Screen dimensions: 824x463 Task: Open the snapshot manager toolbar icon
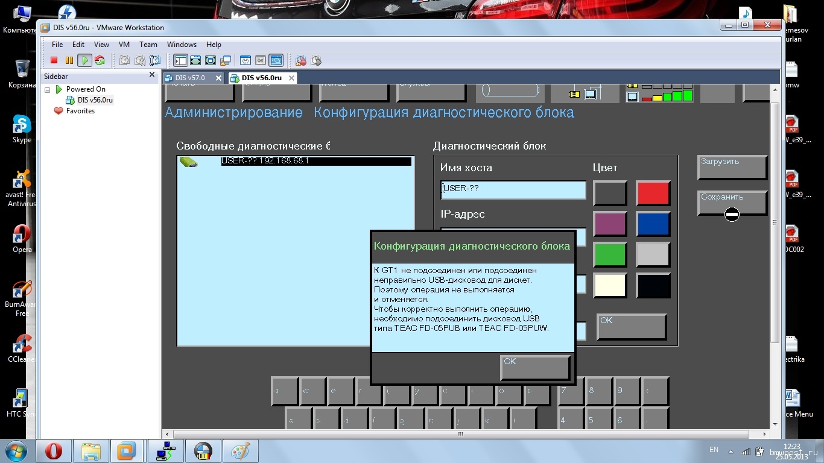155,60
